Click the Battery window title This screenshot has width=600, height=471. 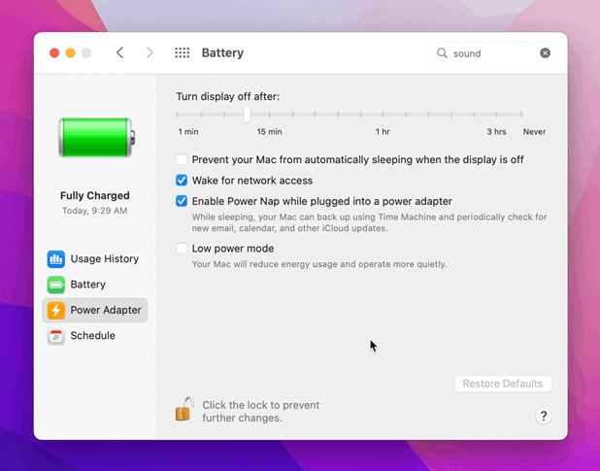click(x=222, y=52)
